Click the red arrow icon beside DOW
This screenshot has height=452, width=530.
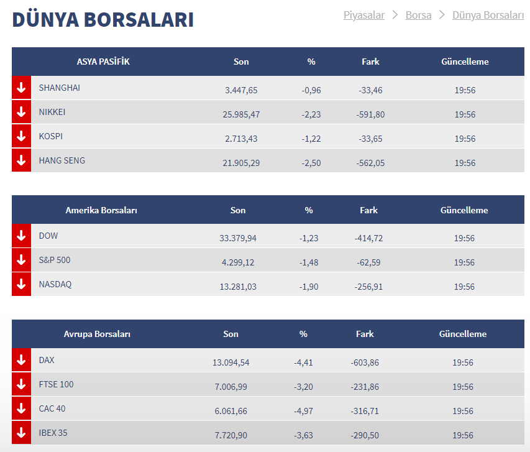coord(21,236)
